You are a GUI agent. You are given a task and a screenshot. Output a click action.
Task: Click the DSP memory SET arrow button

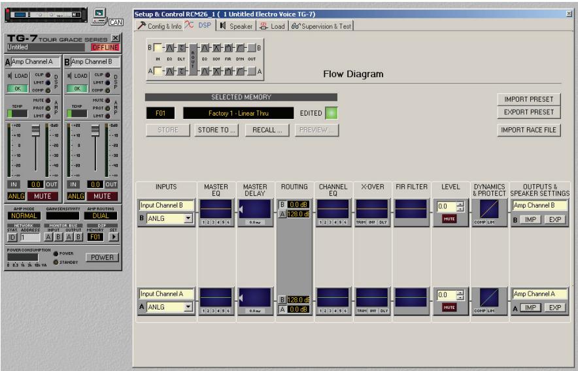pos(114,237)
